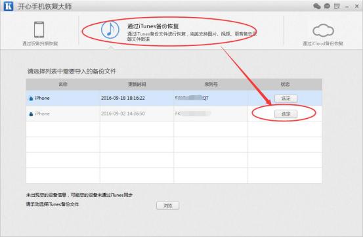Click the iCloud cloud icon
Viewport: 363px width, 237px height.
[x=323, y=30]
